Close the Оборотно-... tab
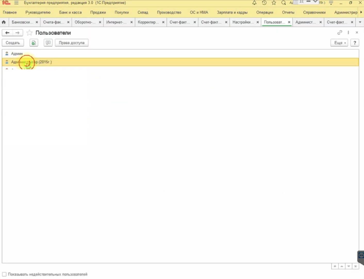Image resolution: width=364 pixels, height=279 pixels. point(100,22)
